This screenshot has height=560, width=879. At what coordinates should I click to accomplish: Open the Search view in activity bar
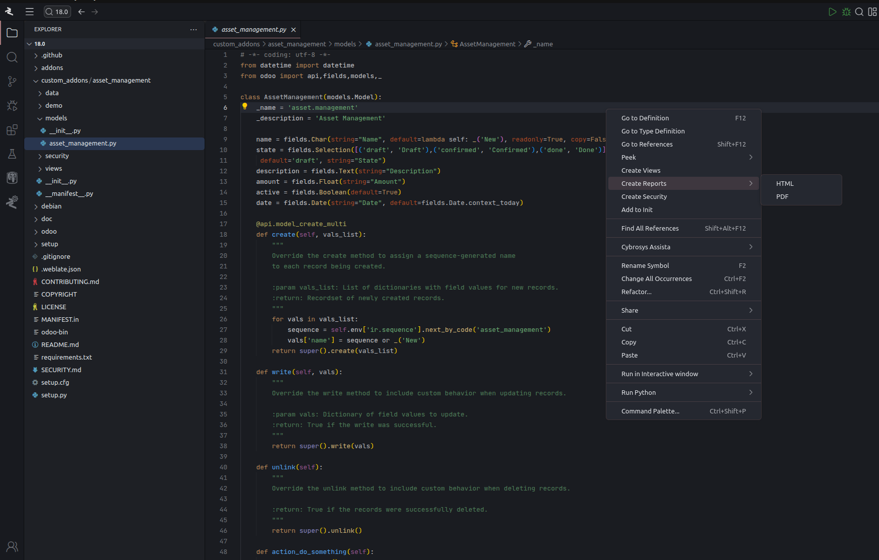coord(12,57)
